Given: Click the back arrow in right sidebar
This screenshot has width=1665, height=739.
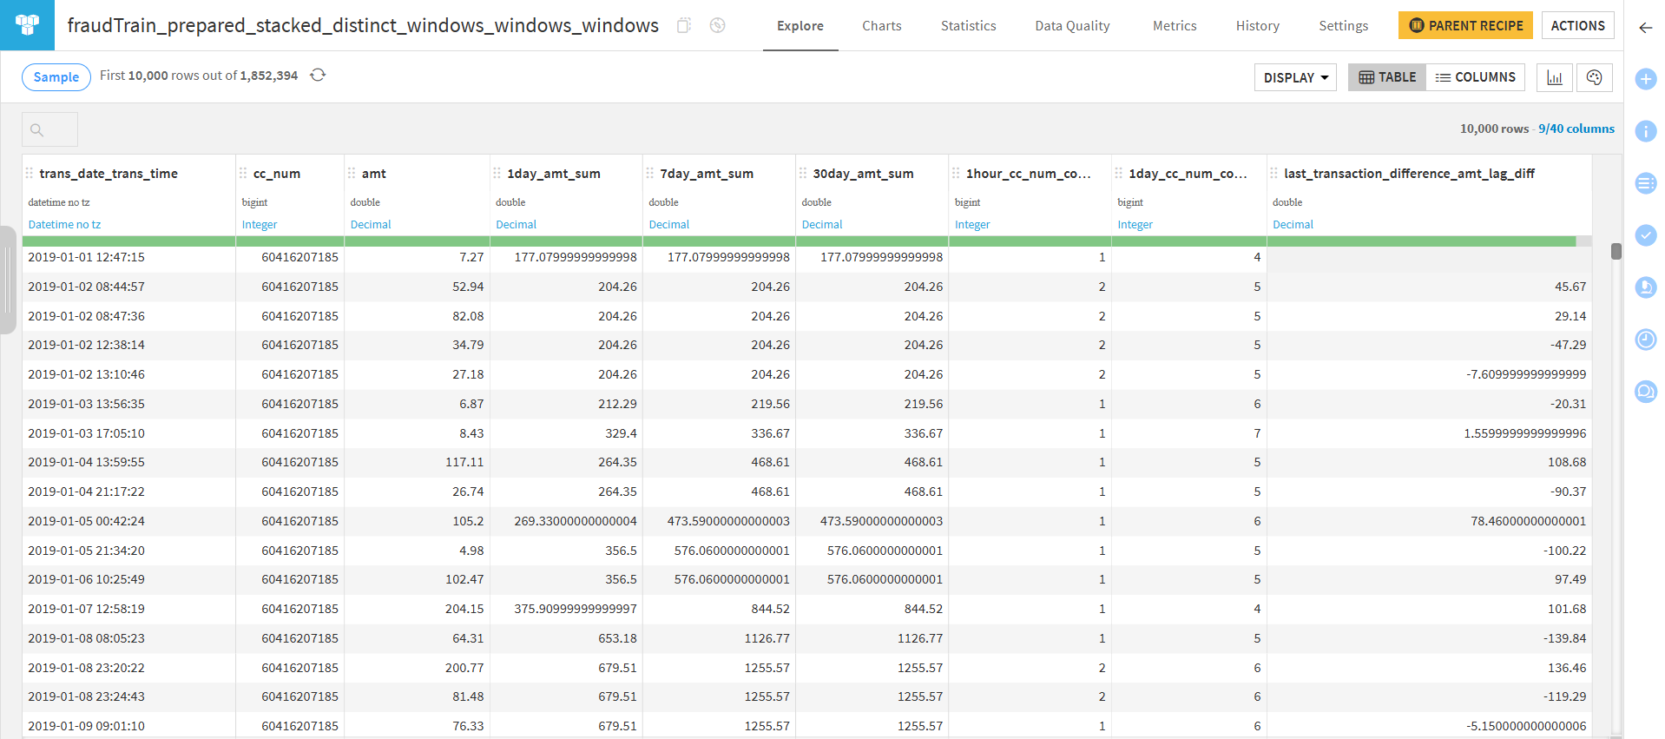Looking at the screenshot, I should click(1645, 28).
